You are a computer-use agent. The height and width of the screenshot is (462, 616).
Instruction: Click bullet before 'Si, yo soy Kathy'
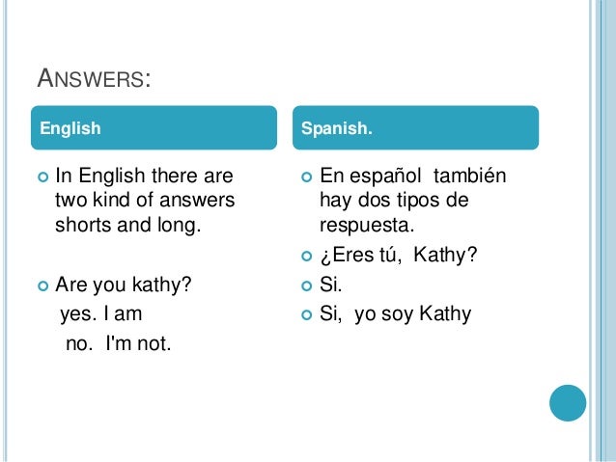pyautogui.click(x=306, y=314)
